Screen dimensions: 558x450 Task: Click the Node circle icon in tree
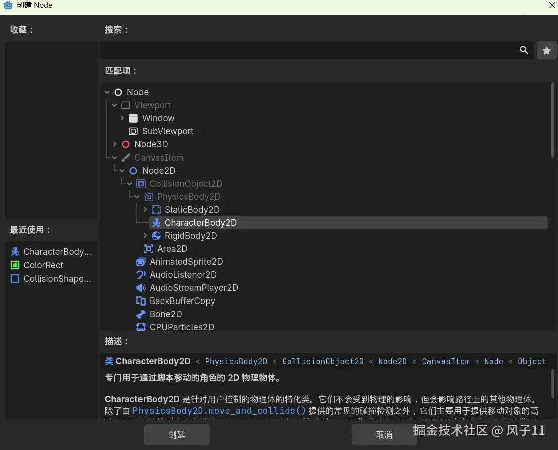[118, 92]
